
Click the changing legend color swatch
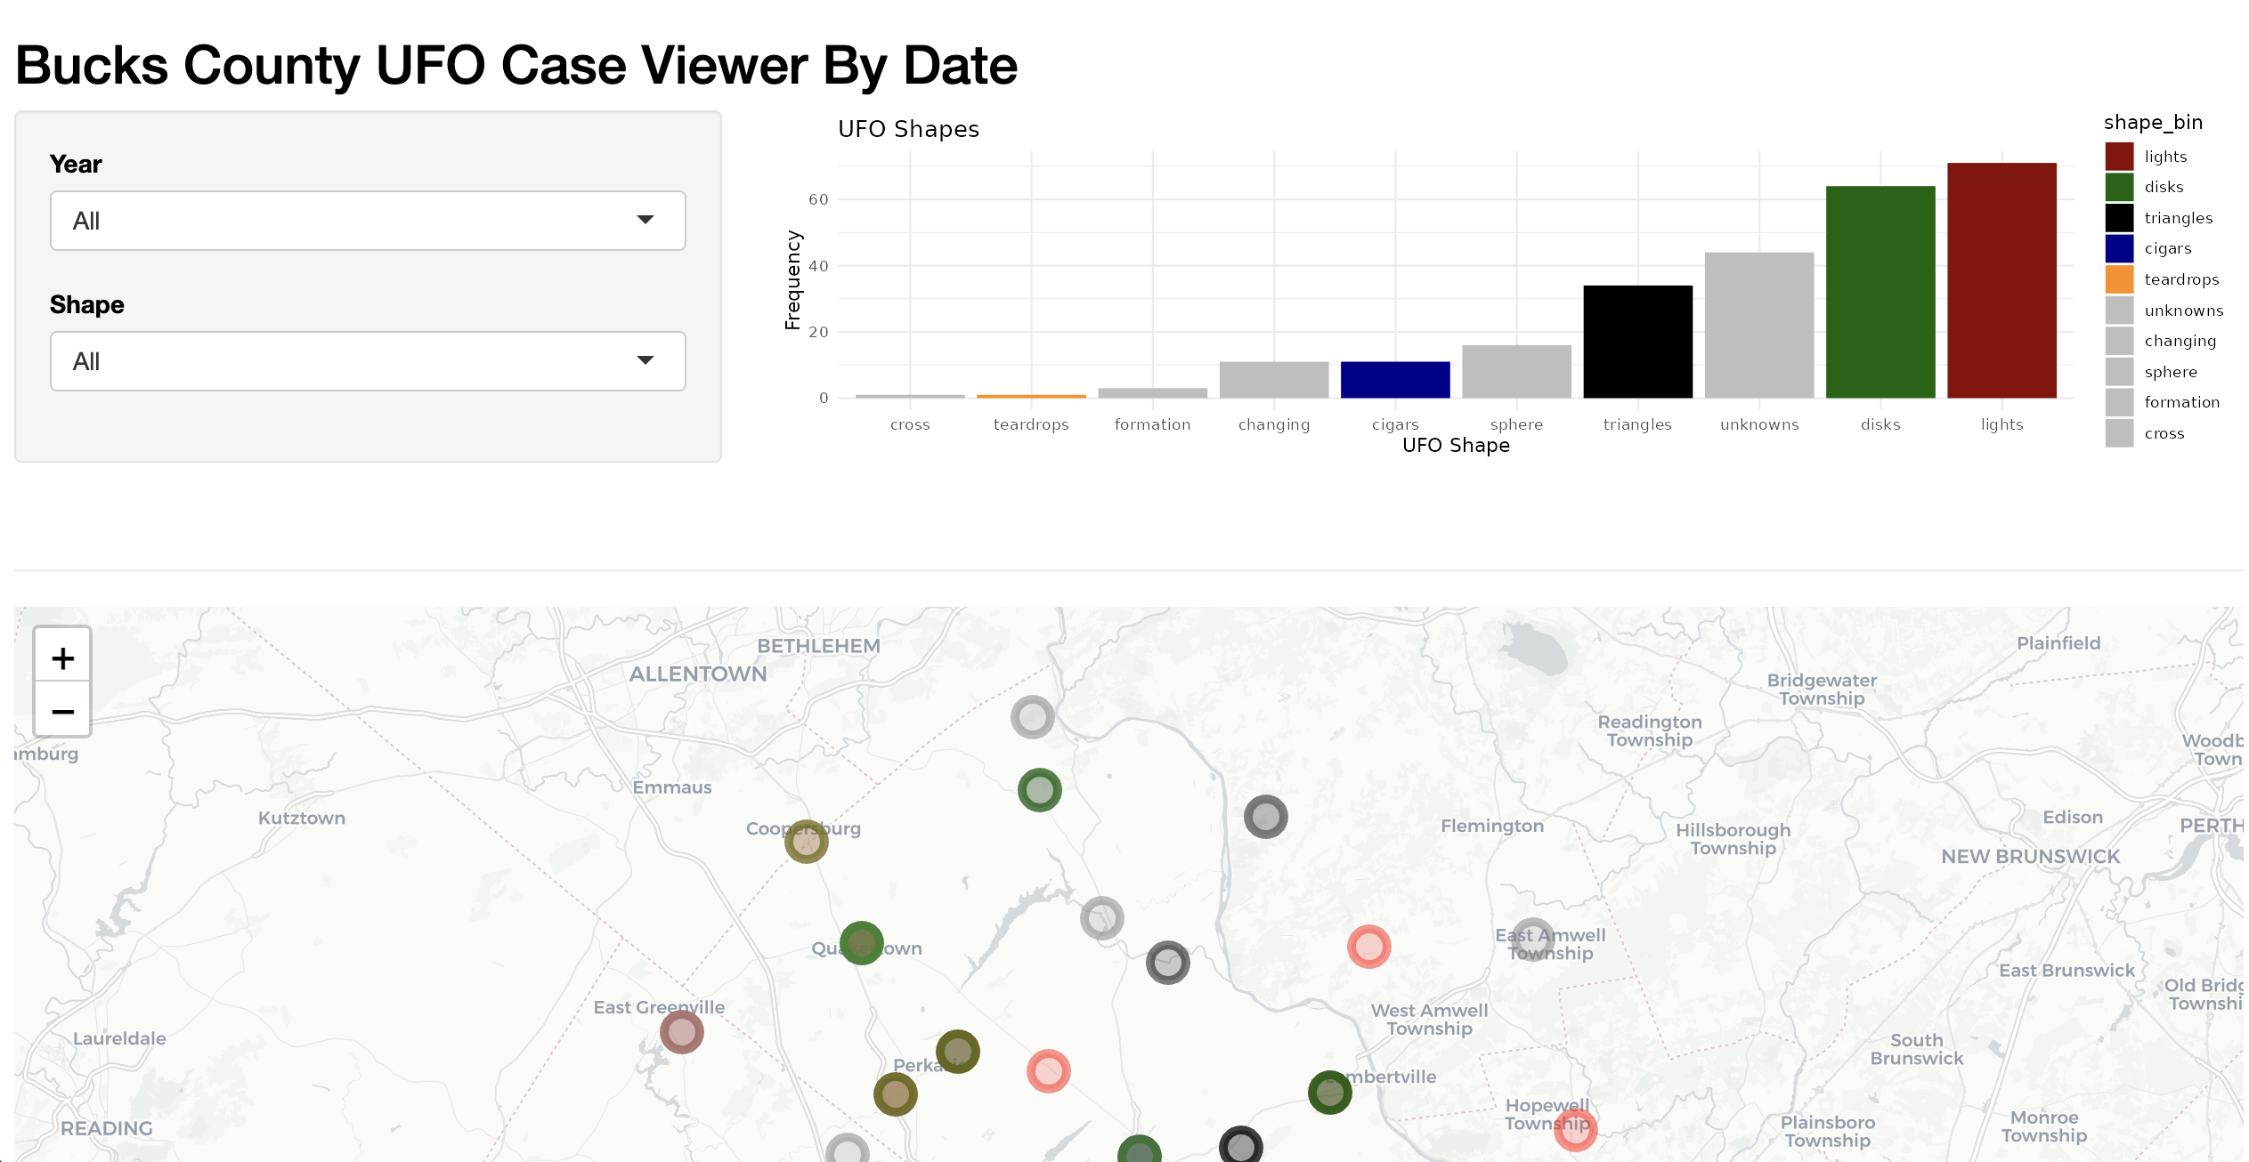(2119, 341)
